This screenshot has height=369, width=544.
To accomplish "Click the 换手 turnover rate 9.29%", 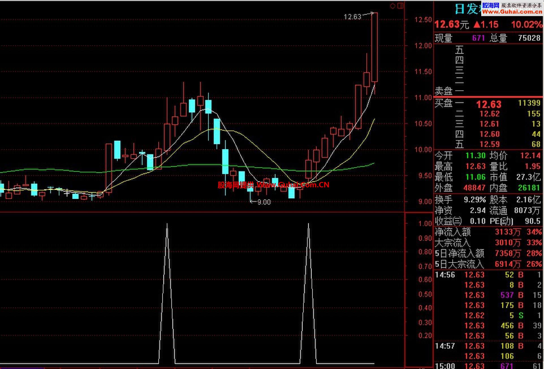I will click(x=475, y=200).
